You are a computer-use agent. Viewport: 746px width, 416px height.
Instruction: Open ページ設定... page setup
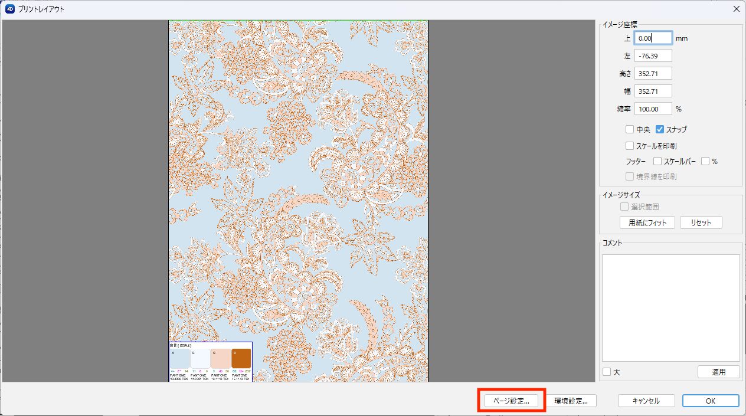pos(511,401)
